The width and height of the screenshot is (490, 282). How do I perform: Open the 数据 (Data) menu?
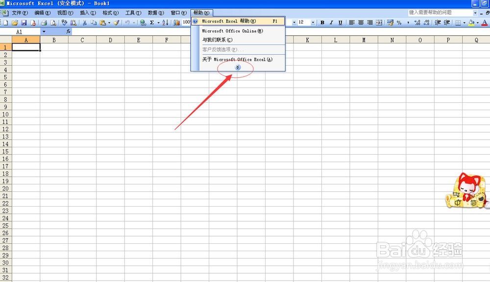(x=156, y=13)
